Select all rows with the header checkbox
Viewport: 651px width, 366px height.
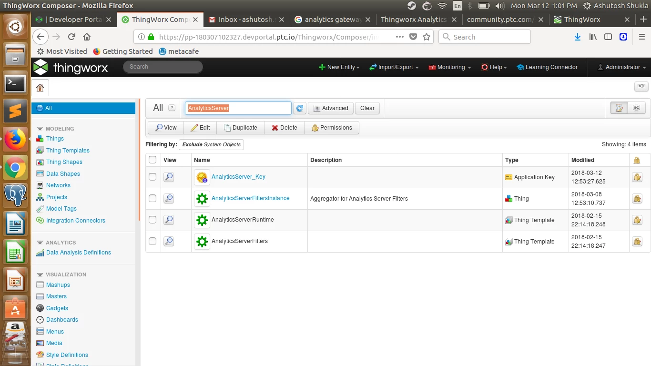click(153, 160)
